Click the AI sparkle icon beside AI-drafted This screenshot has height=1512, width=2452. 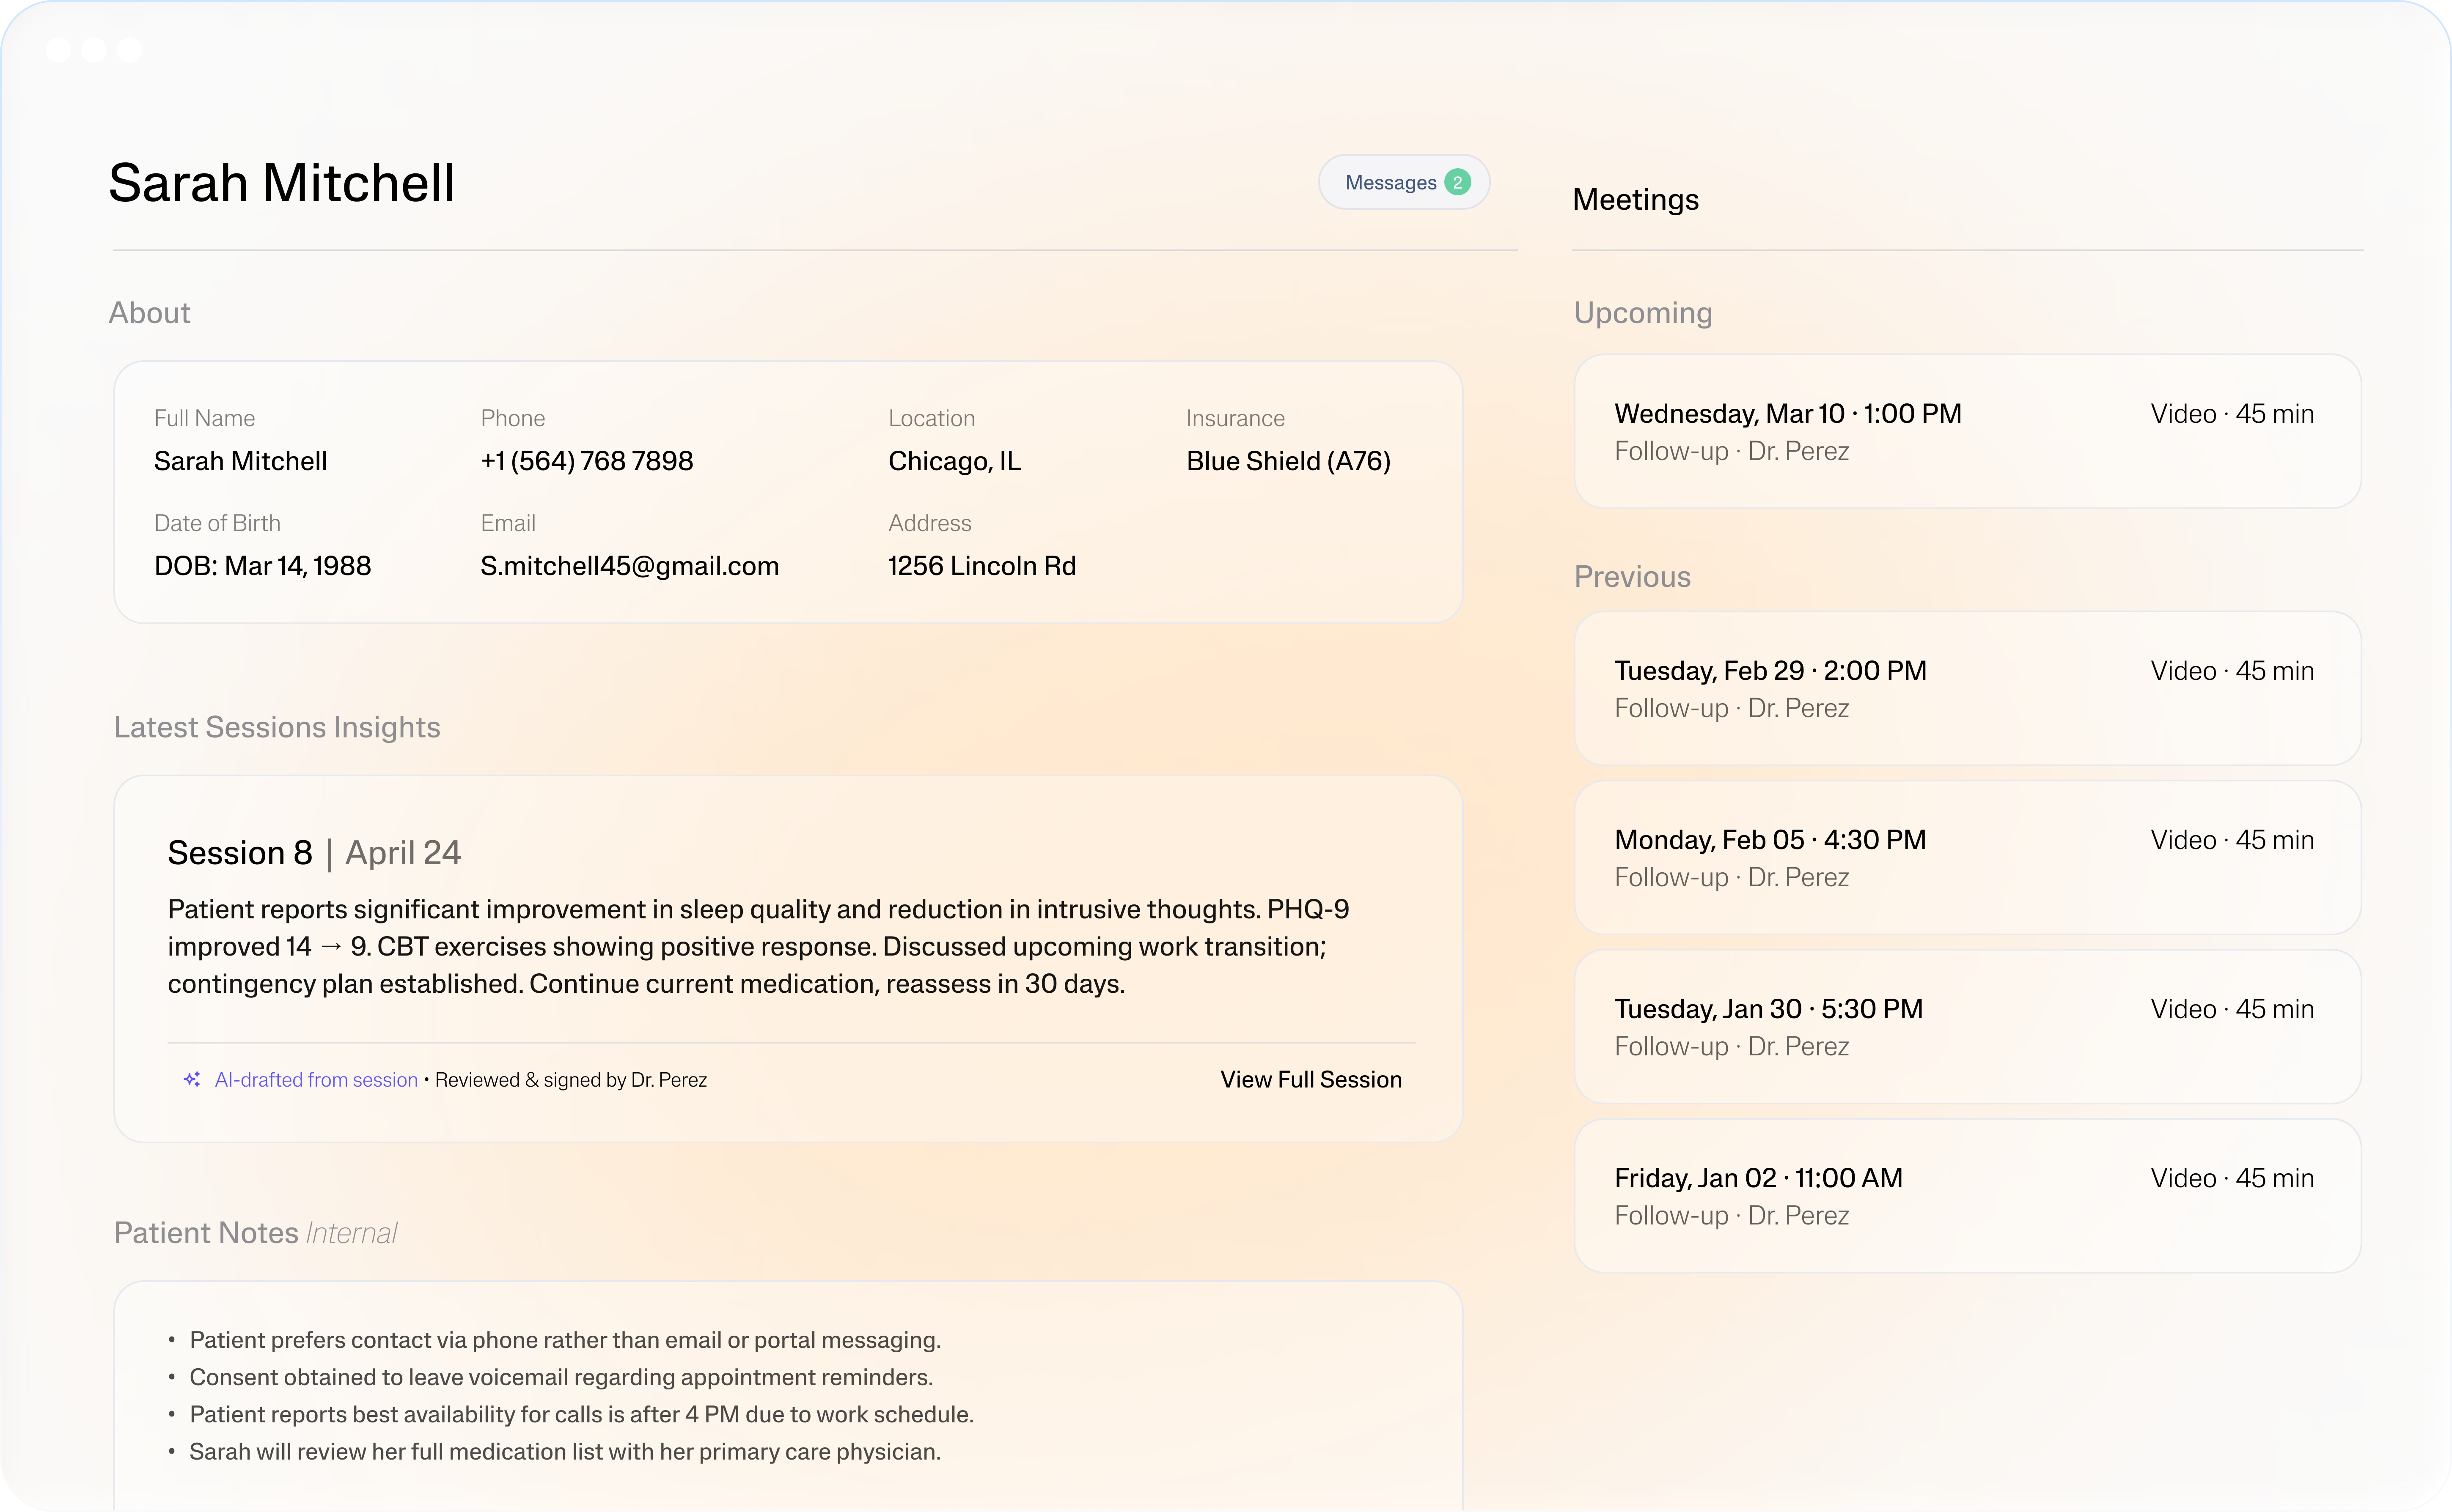[x=192, y=1079]
